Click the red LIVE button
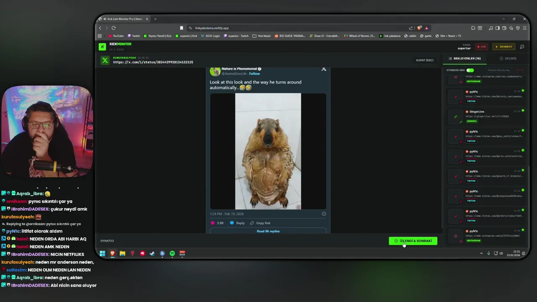Viewport: 537px width, 302px height. point(482,47)
